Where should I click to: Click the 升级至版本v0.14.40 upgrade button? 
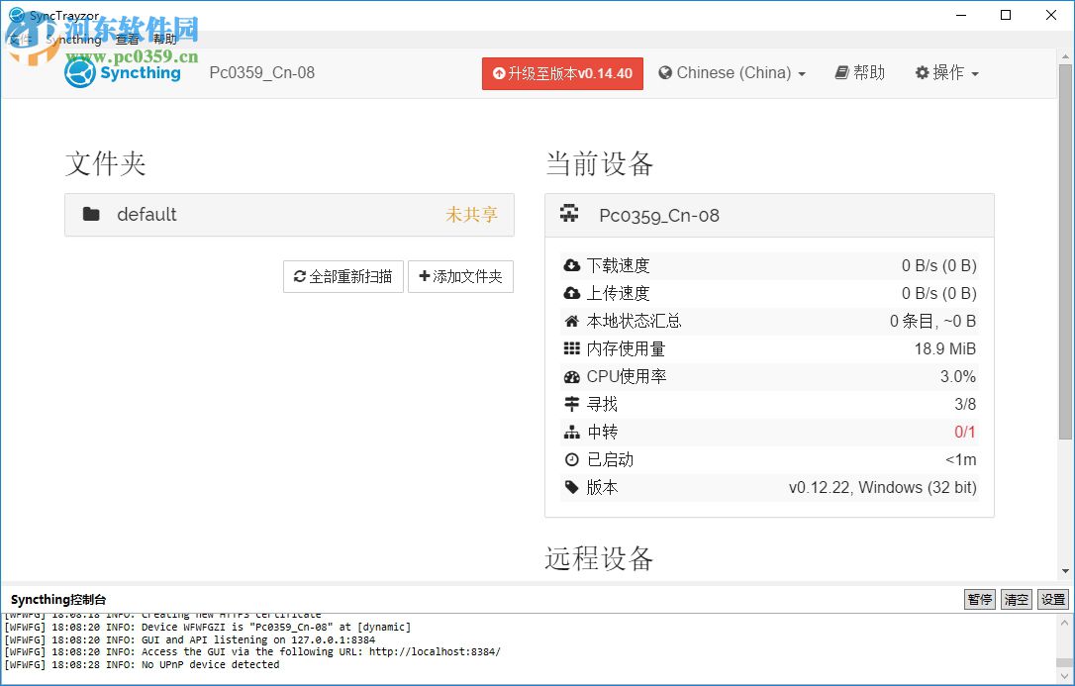(x=561, y=72)
